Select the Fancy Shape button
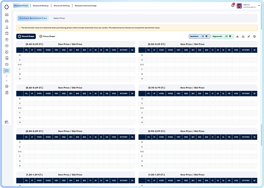The width and height of the screenshot is (264, 188). 47,36
